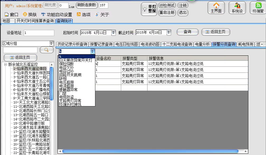The image size is (266, 155).
Task: Select 电压超限 from alarm type list
Action: (x=66, y=82)
